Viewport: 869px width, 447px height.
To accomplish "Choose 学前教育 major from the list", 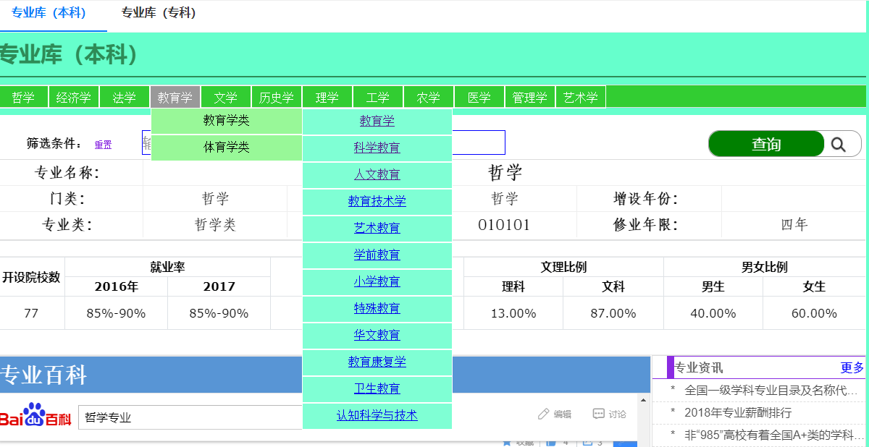I will 377,255.
